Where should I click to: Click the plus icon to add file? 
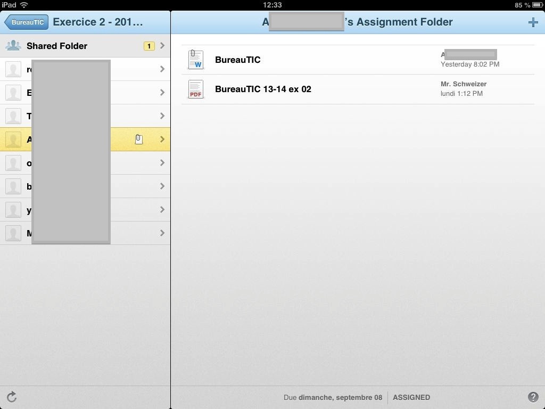click(533, 22)
